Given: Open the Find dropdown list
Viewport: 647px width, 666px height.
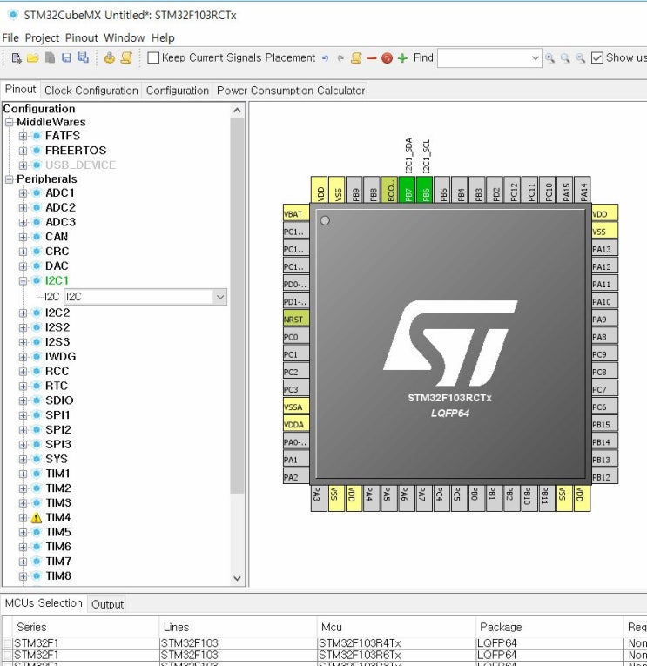Looking at the screenshot, I should coord(536,58).
